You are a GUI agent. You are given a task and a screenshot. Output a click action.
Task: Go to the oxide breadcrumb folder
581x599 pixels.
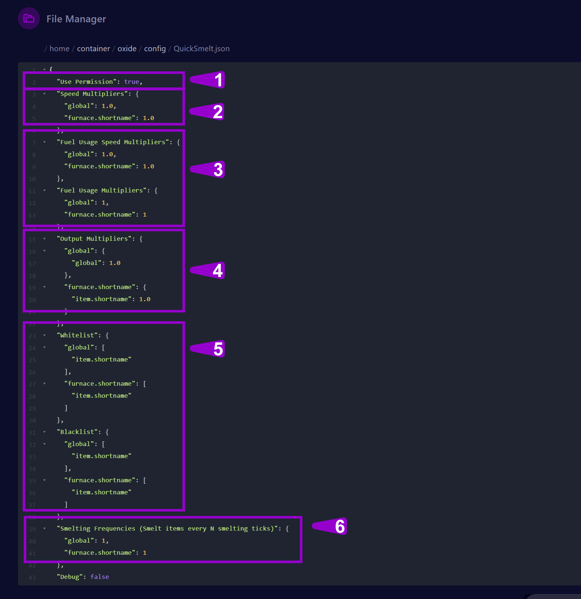point(127,49)
